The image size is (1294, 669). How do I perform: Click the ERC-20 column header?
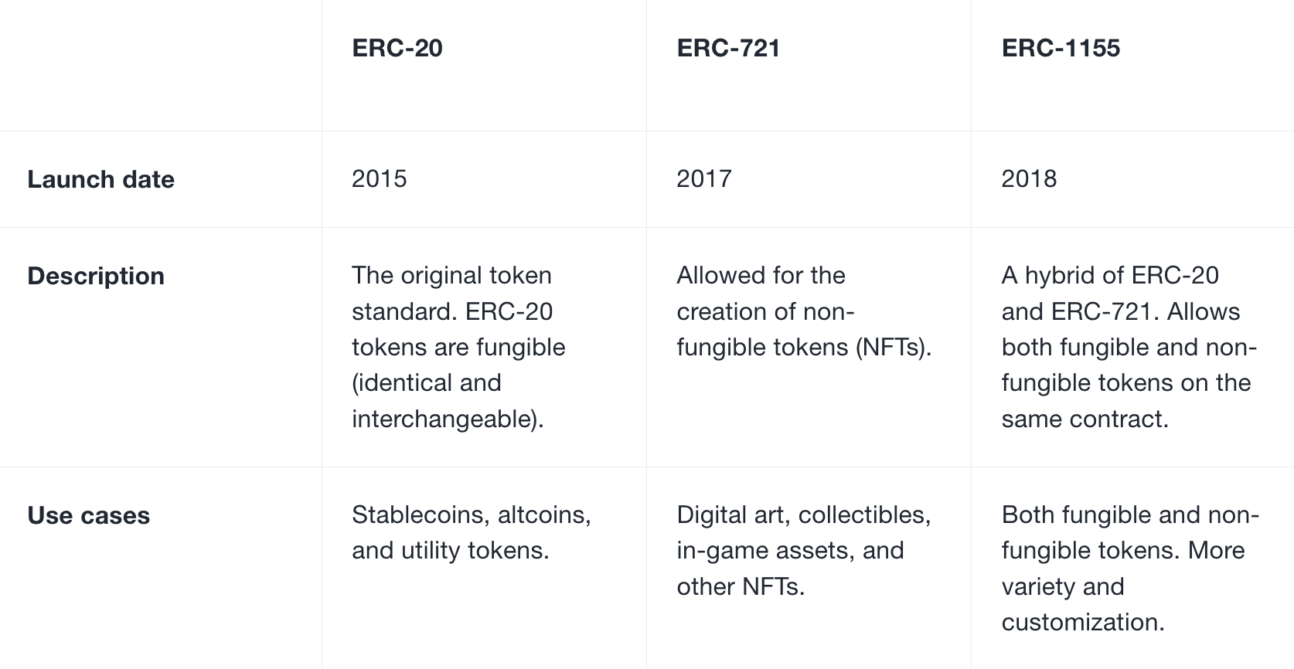pos(397,48)
